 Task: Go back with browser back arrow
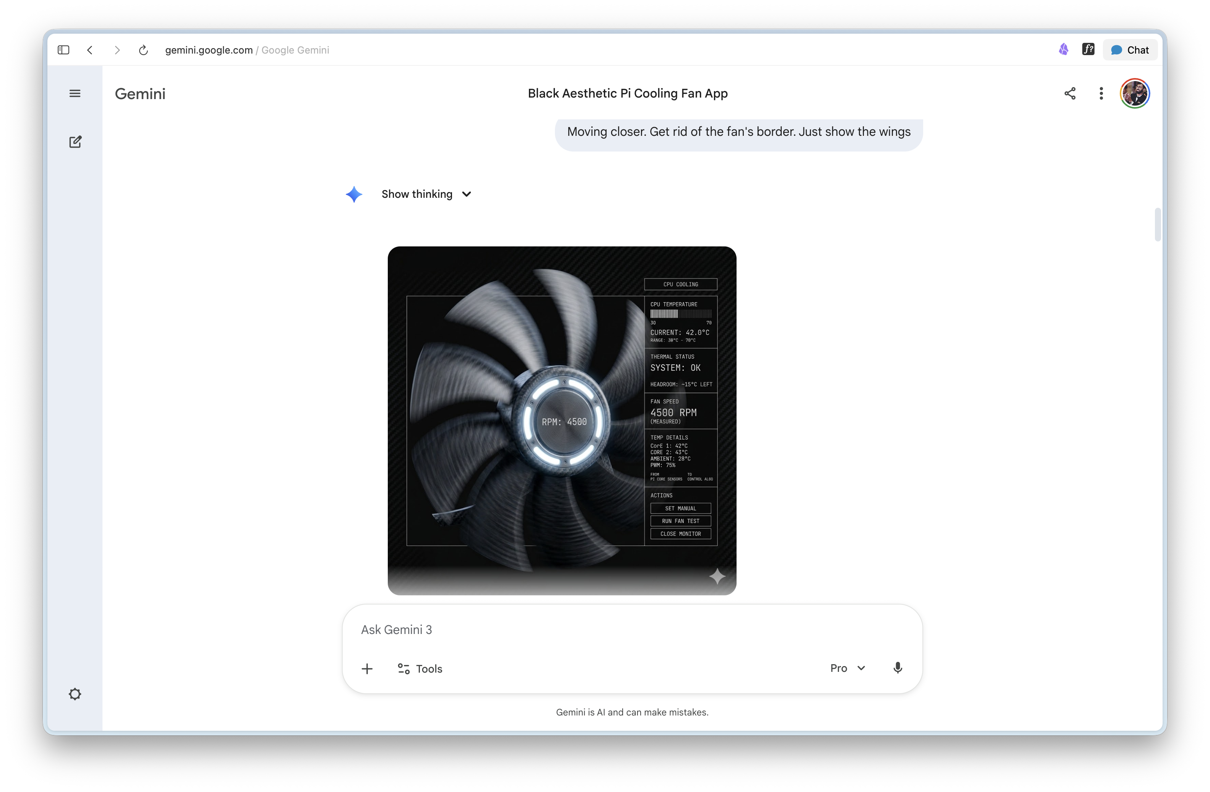(90, 50)
